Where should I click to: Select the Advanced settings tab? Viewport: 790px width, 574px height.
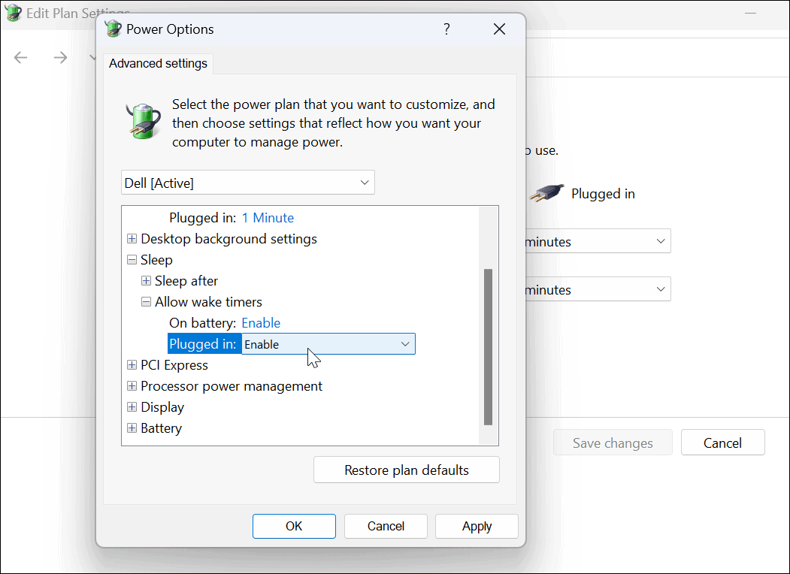click(x=158, y=64)
